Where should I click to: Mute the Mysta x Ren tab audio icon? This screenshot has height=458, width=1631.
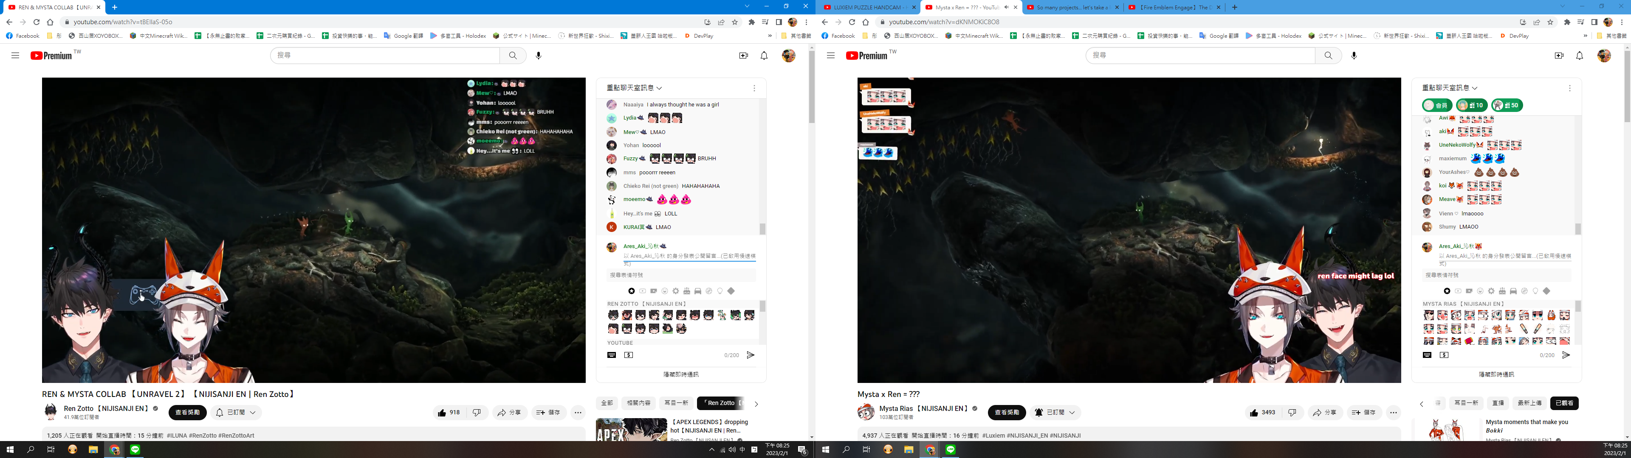coord(1007,8)
